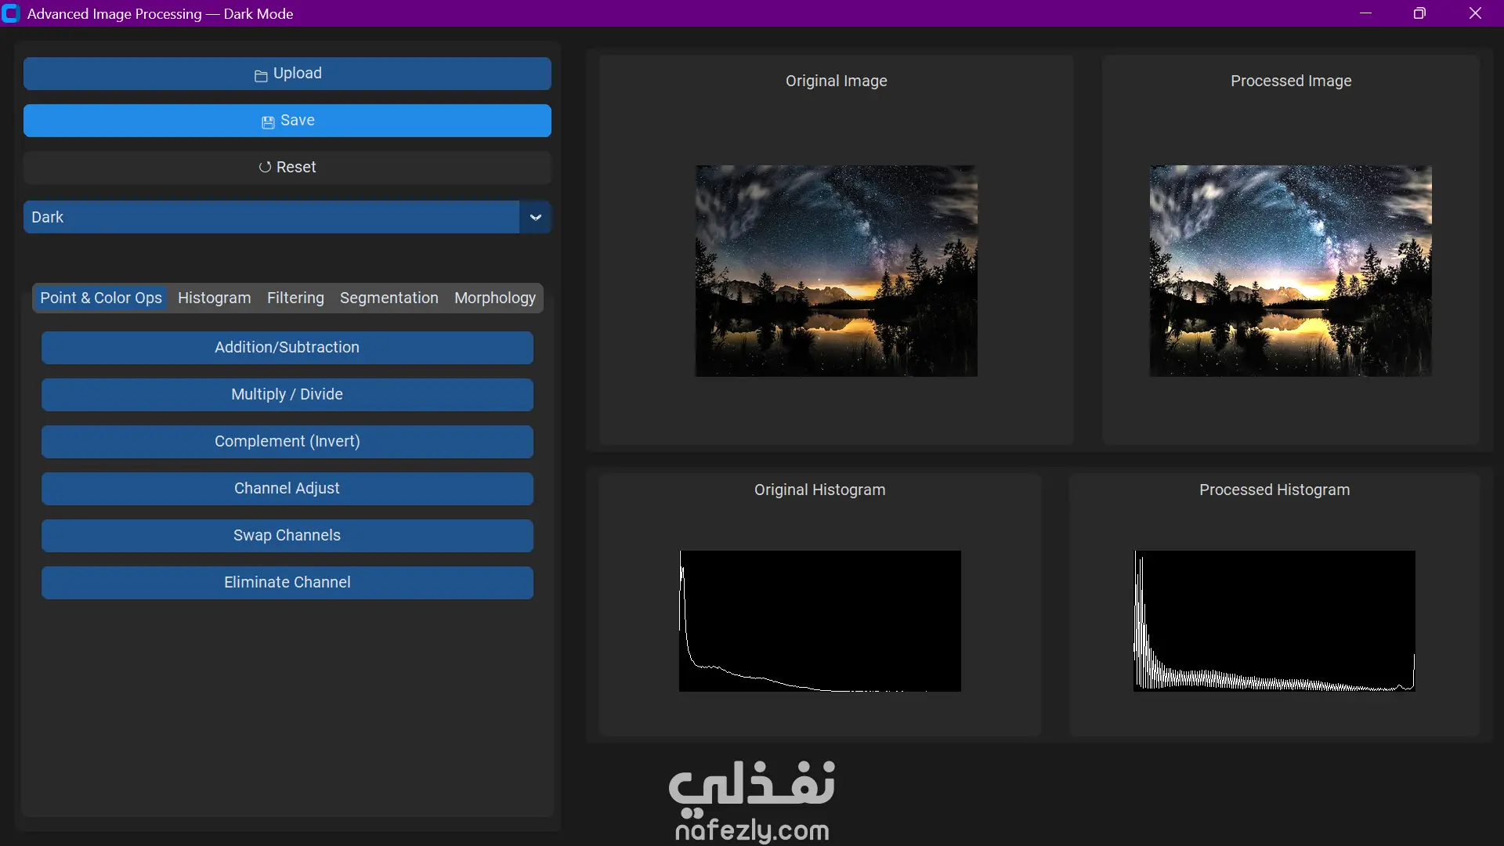
Task: Open Channel Adjust operation
Action: tap(287, 489)
